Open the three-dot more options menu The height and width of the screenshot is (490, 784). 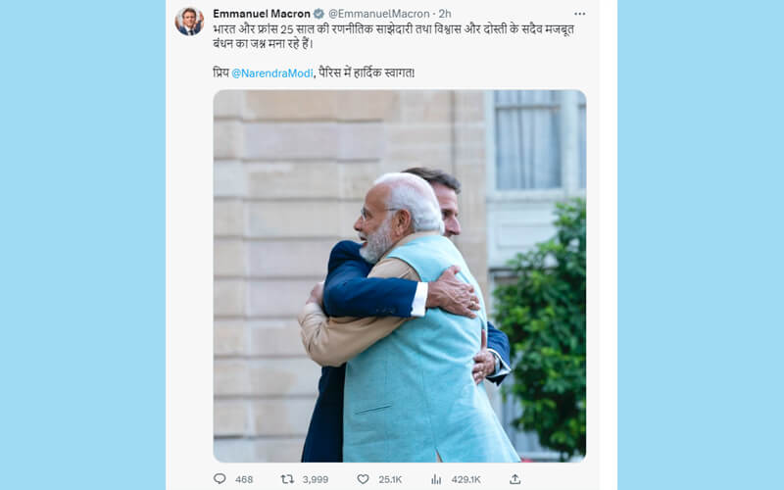point(579,14)
